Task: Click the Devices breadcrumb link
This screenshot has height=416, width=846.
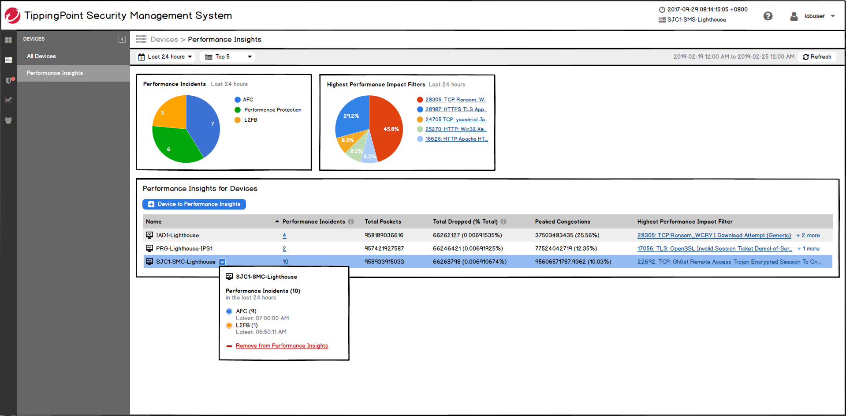Action: pyautogui.click(x=164, y=39)
